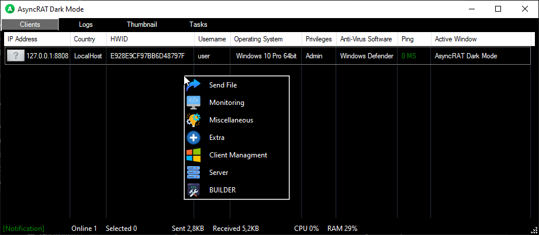The width and height of the screenshot is (539, 235).
Task: Click the Windows logo Client Managment icon
Action: (194, 155)
